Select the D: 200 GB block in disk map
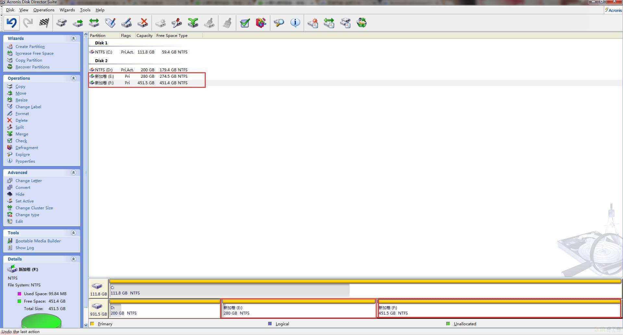Viewport: 623px width, 335px height. [x=165, y=308]
